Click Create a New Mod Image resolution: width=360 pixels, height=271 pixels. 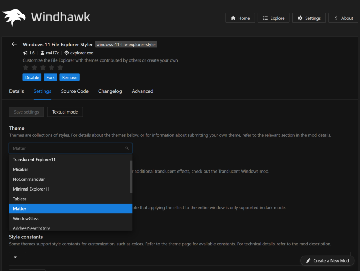pyautogui.click(x=327, y=261)
